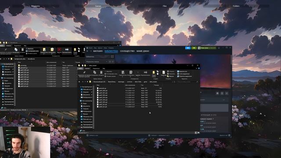Open Friends and chat icon in Steam footer

pos(229,135)
